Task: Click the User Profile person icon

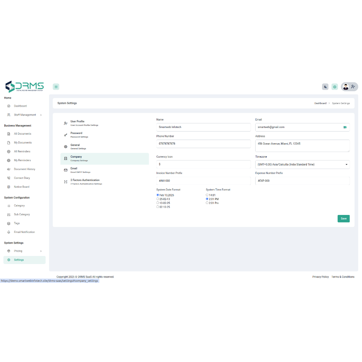Action: click(65, 123)
